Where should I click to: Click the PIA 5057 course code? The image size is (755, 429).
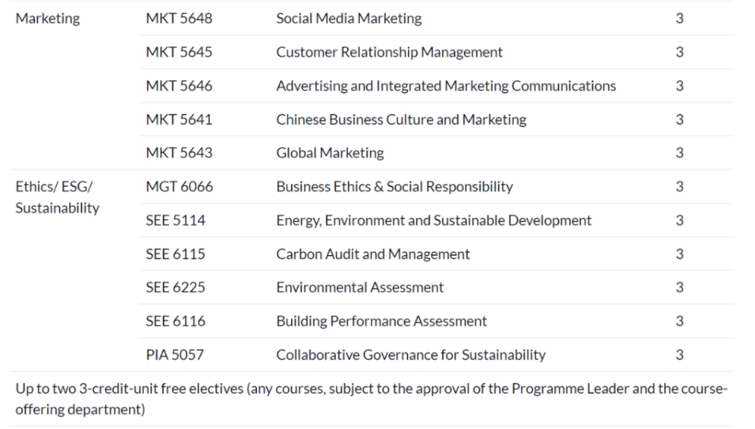(175, 355)
